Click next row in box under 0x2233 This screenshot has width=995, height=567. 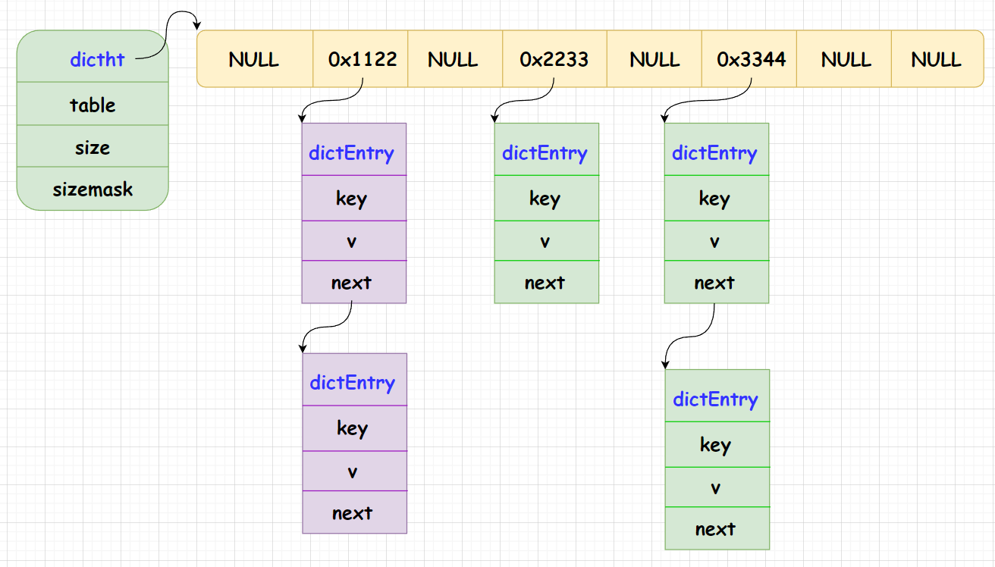(547, 282)
